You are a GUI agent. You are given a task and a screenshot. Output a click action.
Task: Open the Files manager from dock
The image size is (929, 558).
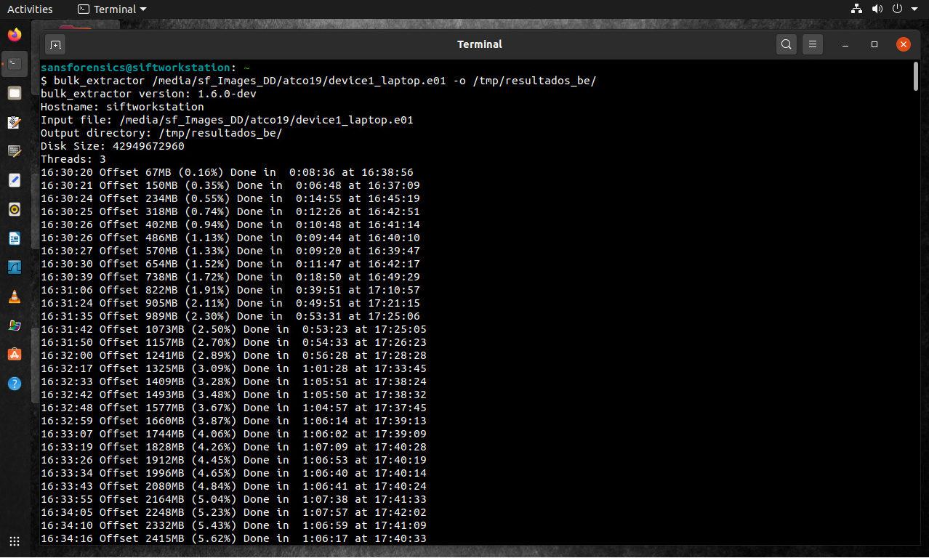pos(15,93)
